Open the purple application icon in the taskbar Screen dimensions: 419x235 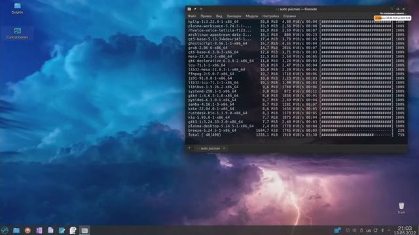pyautogui.click(x=39, y=230)
